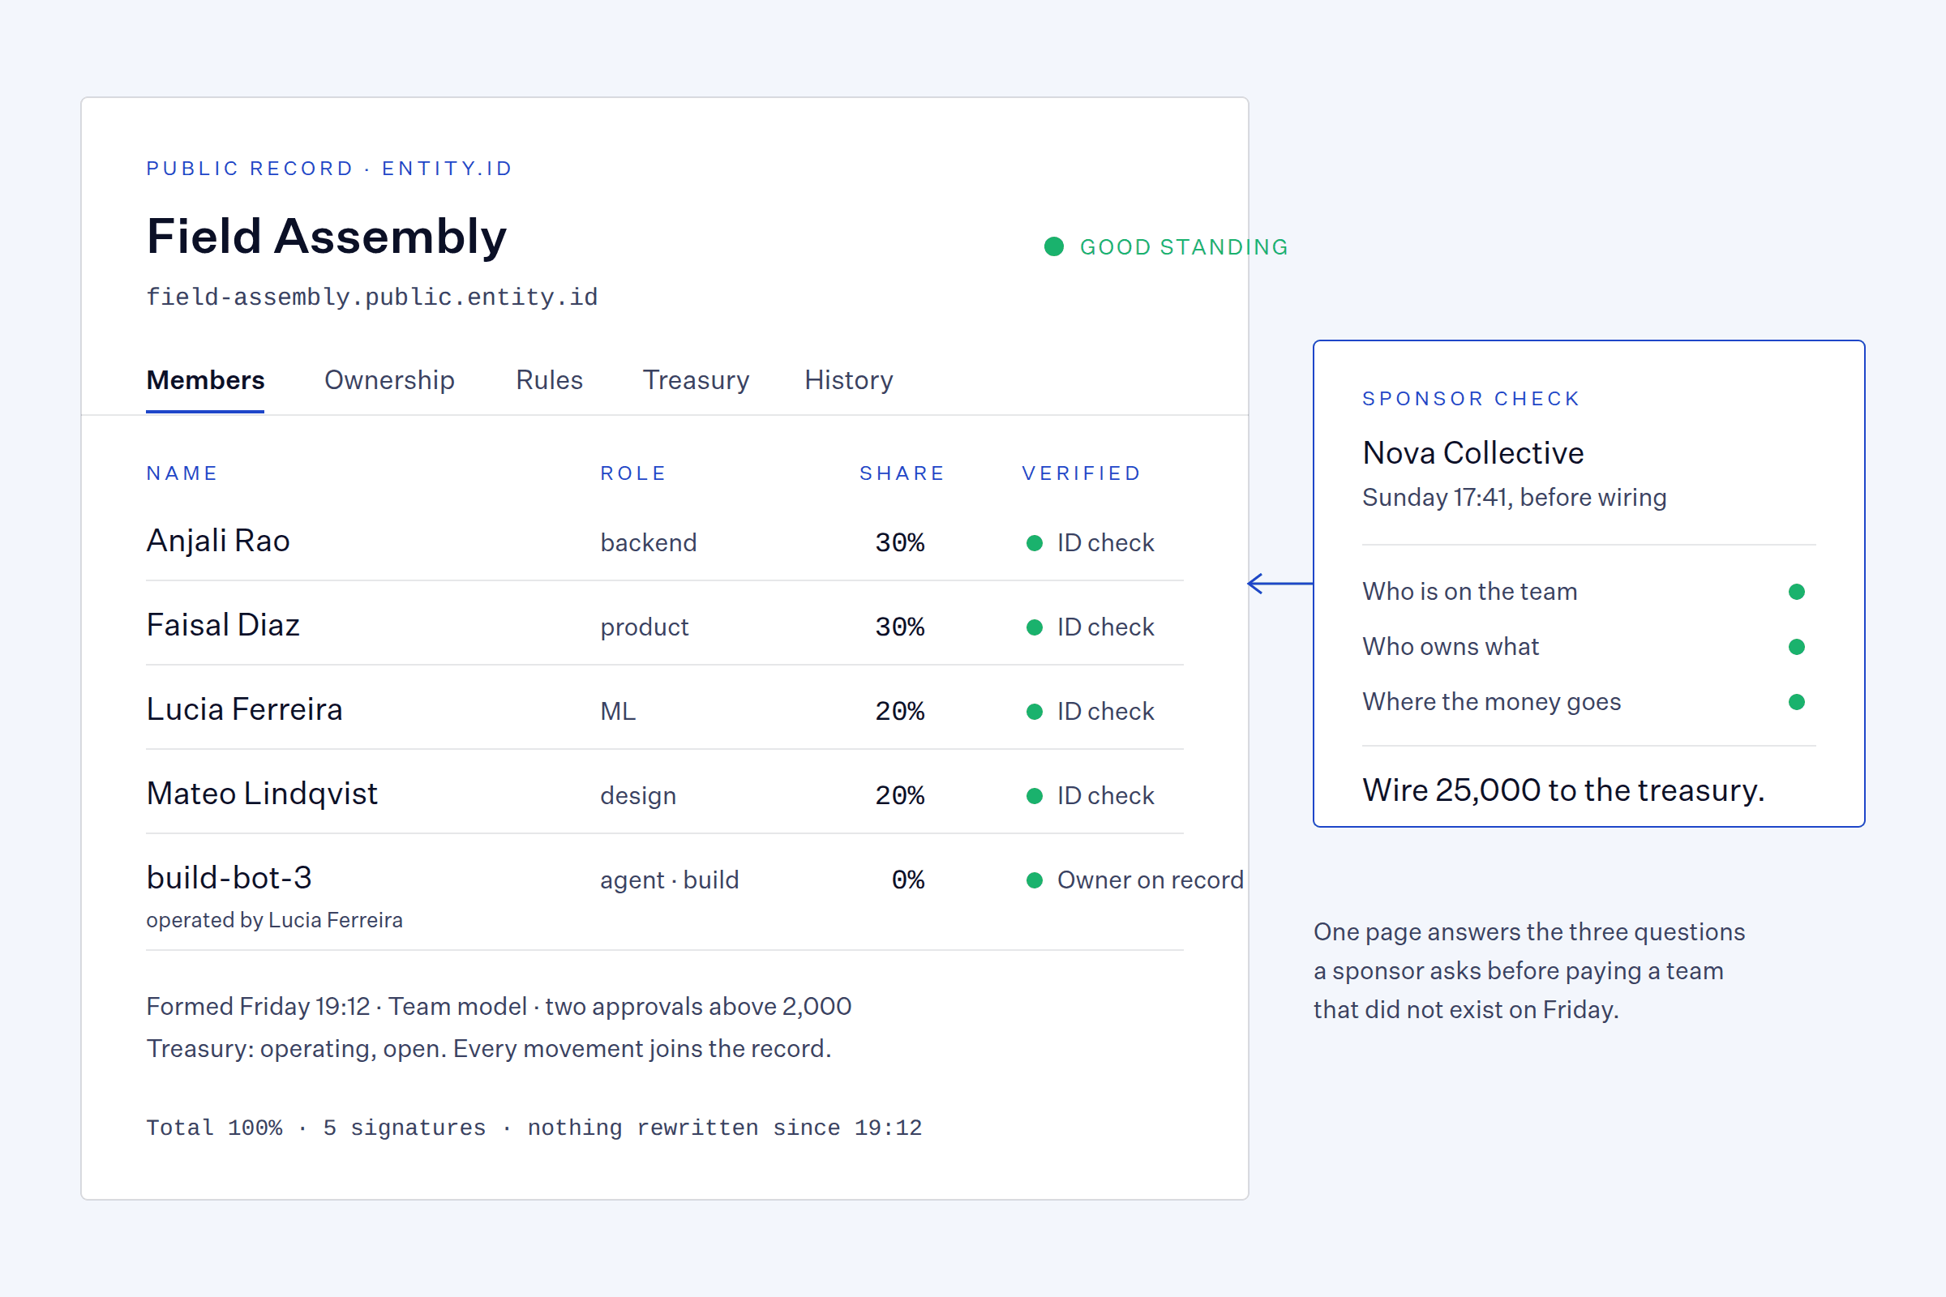Screen dimensions: 1946x1297
Task: Click the 0% share value
Action: coord(908,880)
